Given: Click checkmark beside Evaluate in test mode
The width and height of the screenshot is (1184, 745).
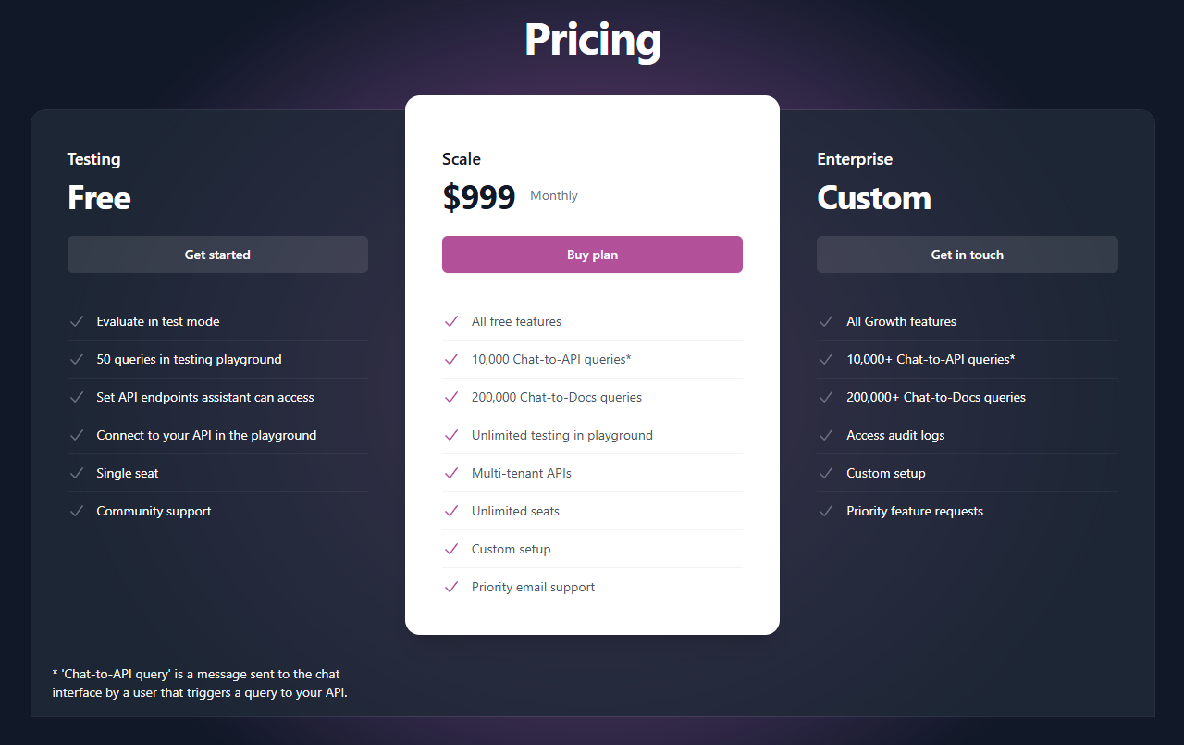Looking at the screenshot, I should coord(77,321).
